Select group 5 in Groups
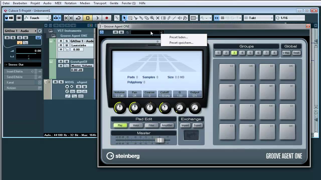Image resolution: width=321 pixels, height=180 pixels. pyautogui.click(x=250, y=53)
